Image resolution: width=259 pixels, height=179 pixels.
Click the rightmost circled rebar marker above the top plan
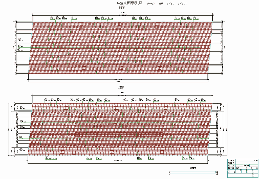(195, 18)
